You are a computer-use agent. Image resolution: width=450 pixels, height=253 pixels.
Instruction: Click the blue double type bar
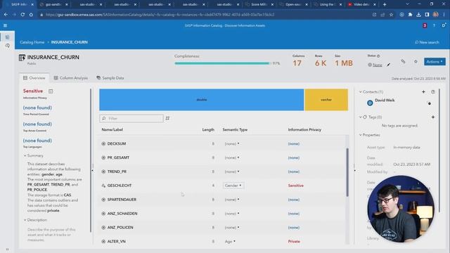click(x=202, y=100)
